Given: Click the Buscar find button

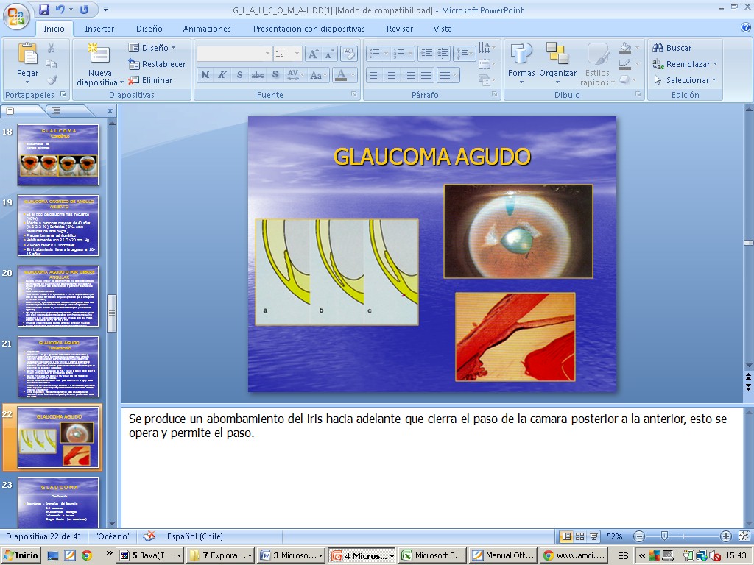Looking at the screenshot, I should (x=672, y=48).
